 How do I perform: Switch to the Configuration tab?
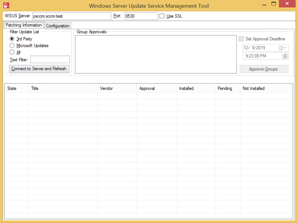coord(58,26)
